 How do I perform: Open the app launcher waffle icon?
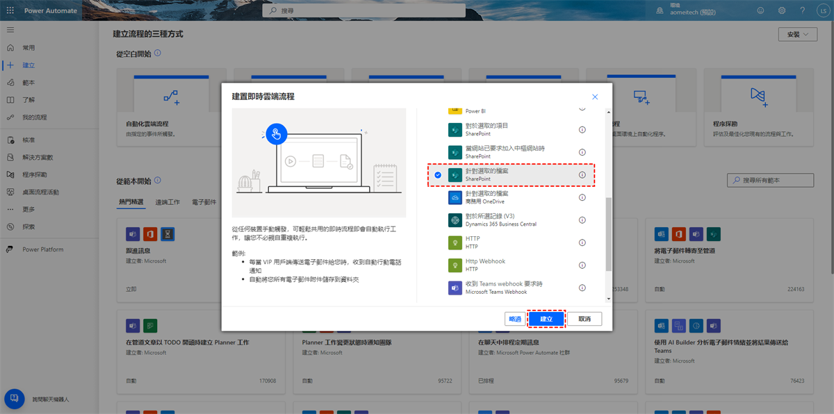pos(10,10)
